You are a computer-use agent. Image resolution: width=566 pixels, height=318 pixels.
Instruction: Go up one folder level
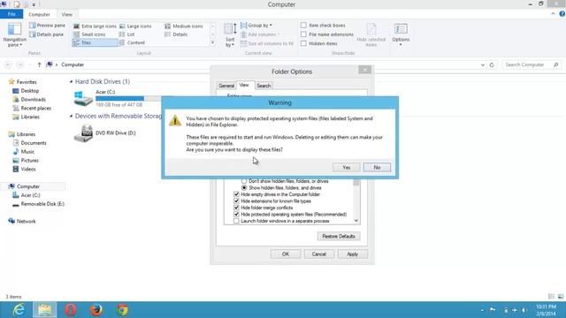pyautogui.click(x=39, y=64)
